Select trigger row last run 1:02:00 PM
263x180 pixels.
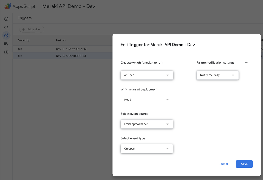pos(63,56)
